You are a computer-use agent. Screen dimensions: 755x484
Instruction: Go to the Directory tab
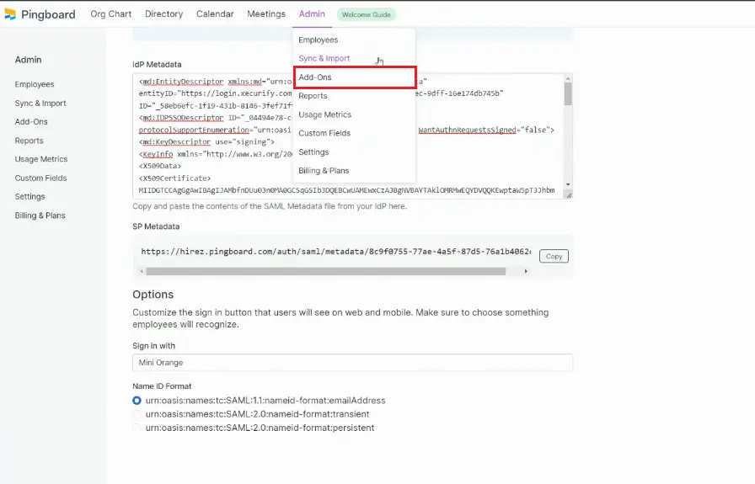(163, 14)
